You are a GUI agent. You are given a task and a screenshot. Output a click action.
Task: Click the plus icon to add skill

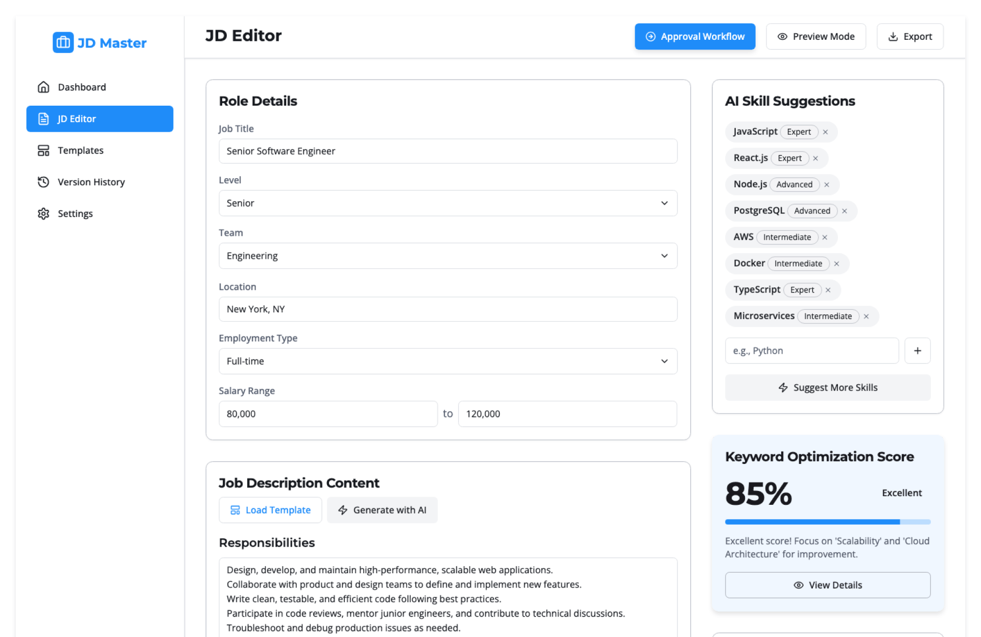pyautogui.click(x=917, y=351)
